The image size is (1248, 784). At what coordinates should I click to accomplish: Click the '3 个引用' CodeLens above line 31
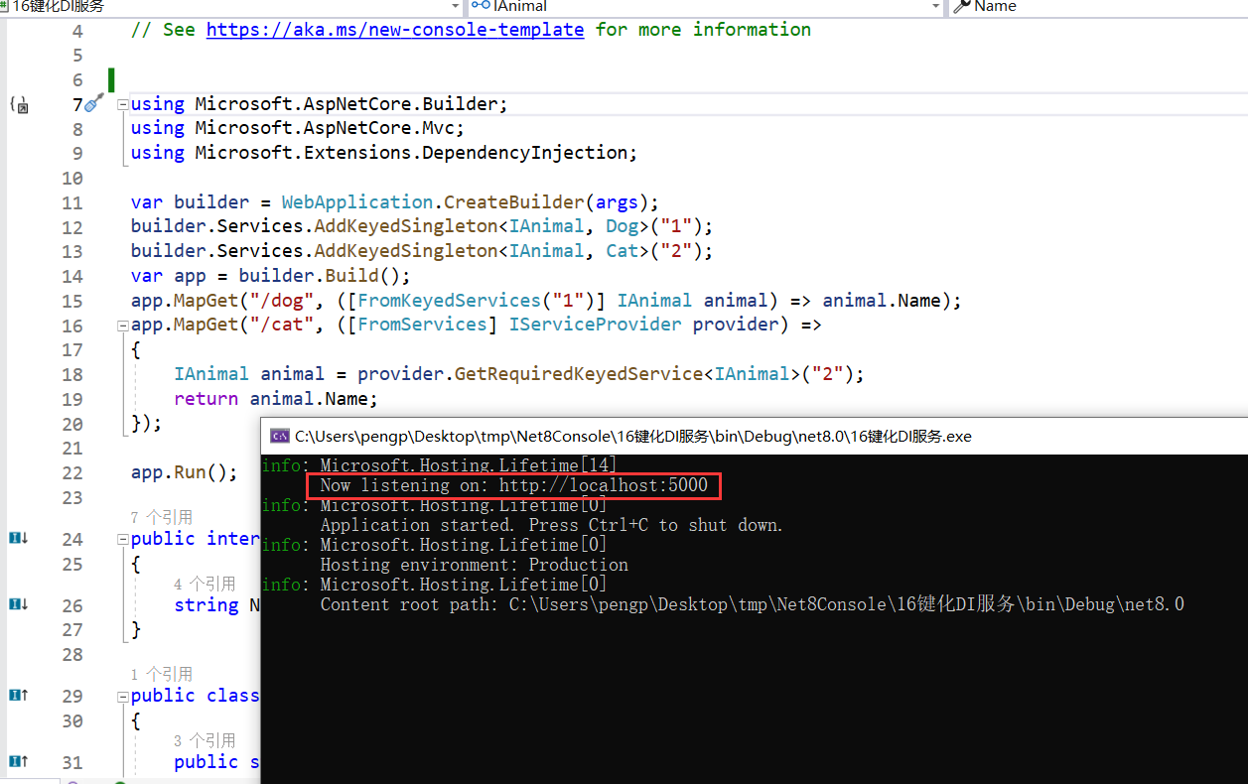(x=205, y=740)
